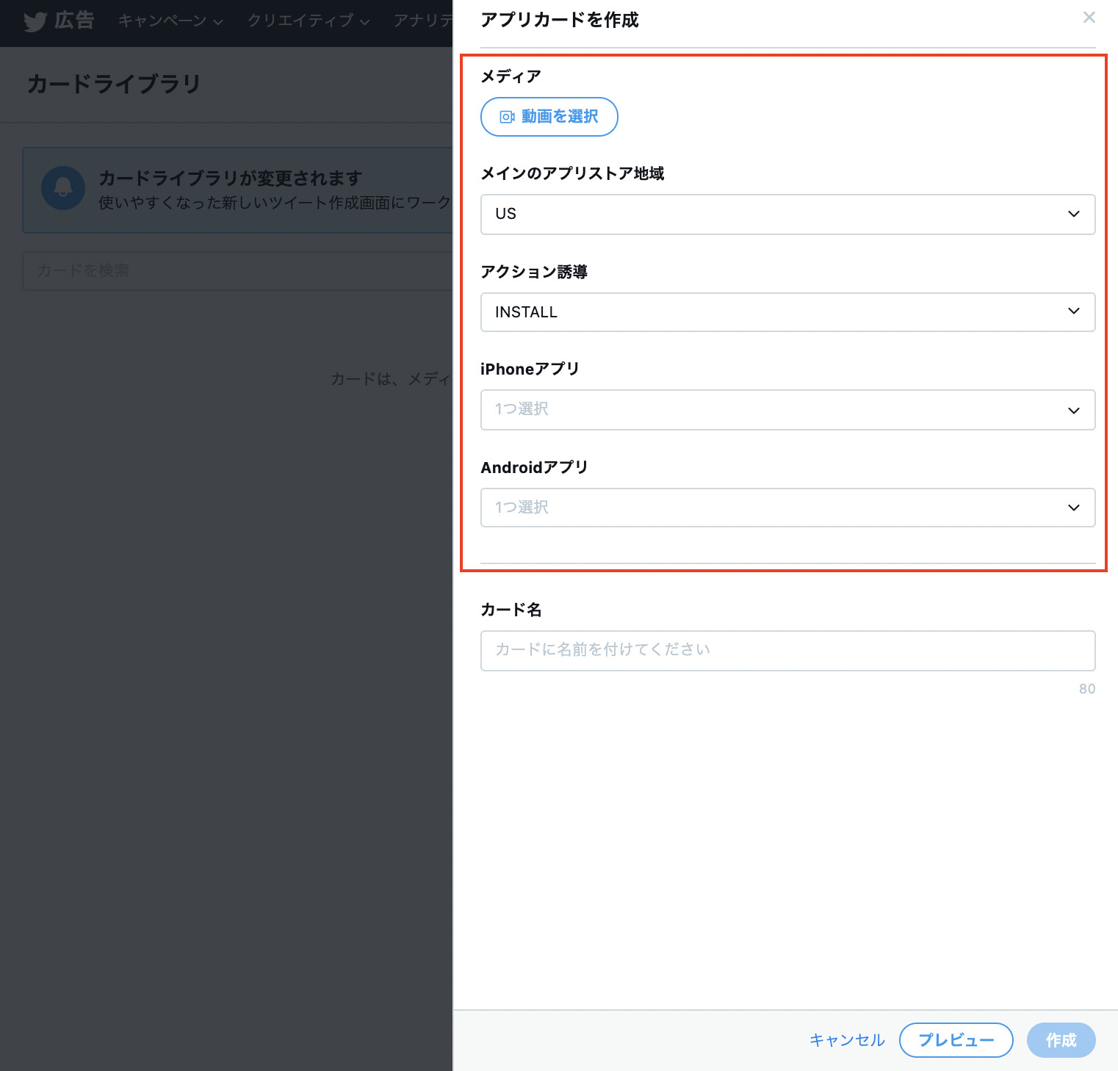Screen dimensions: 1118x1071
Task: Close the アプリカードを作成 dialog with the X
Action: pos(1089,17)
